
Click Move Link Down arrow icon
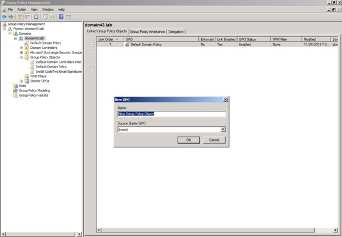[x=92, y=61]
